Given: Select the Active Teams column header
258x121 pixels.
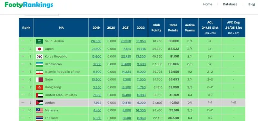Looking at the screenshot, I should tap(190, 28).
